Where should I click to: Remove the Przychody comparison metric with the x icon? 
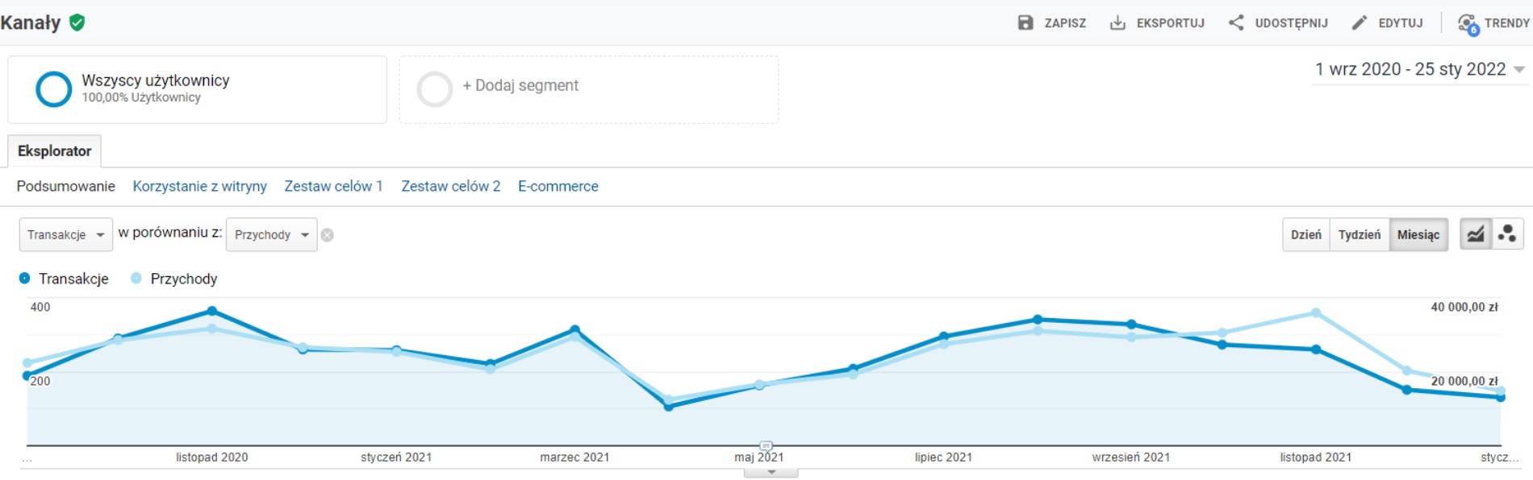click(x=328, y=235)
